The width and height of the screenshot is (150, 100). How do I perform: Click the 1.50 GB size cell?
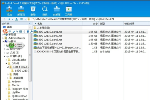93,44
